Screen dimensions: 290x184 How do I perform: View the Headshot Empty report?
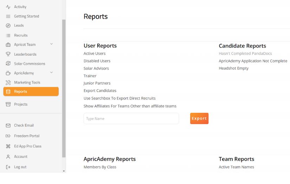tap(234, 68)
